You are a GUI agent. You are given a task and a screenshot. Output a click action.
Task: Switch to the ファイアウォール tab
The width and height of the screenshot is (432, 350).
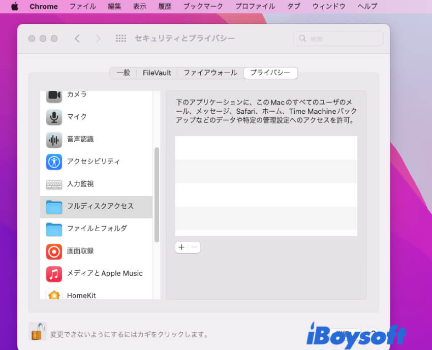tap(210, 73)
